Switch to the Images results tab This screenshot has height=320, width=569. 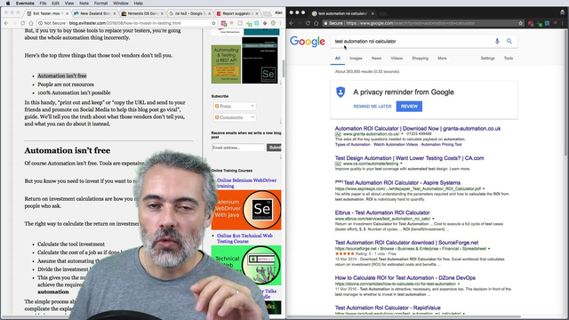pos(356,58)
